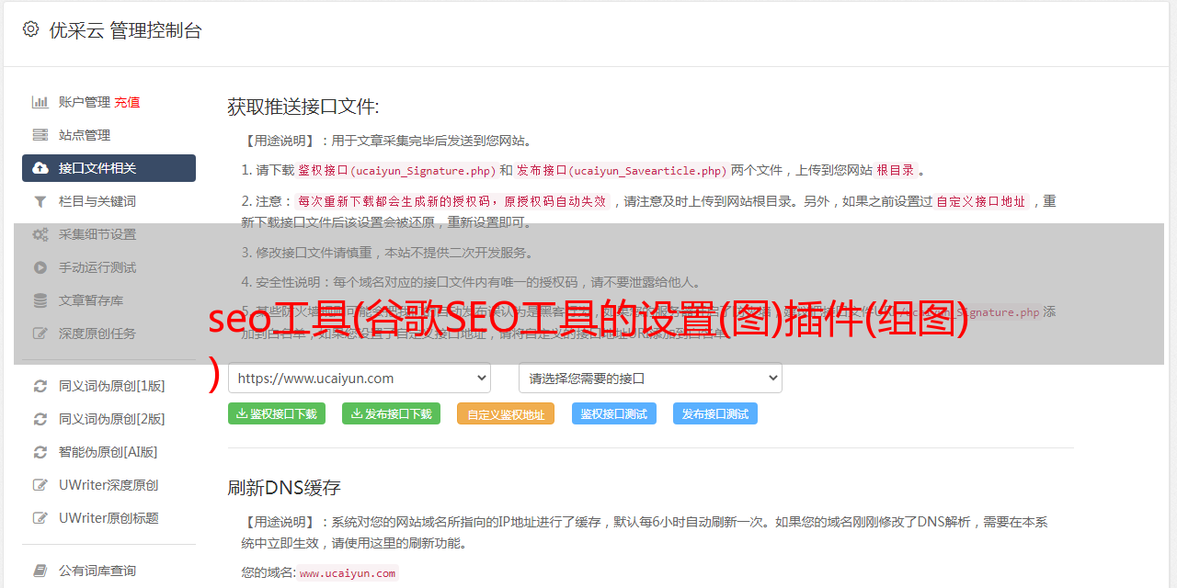
Task: Open UWriter深度原创 in the sidebar
Action: click(x=109, y=485)
